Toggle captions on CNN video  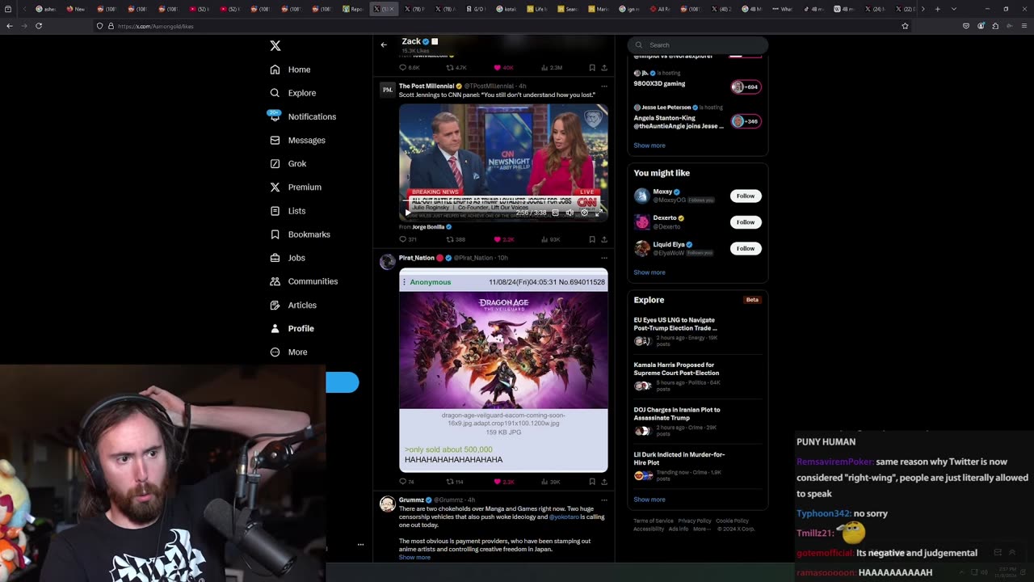555,213
